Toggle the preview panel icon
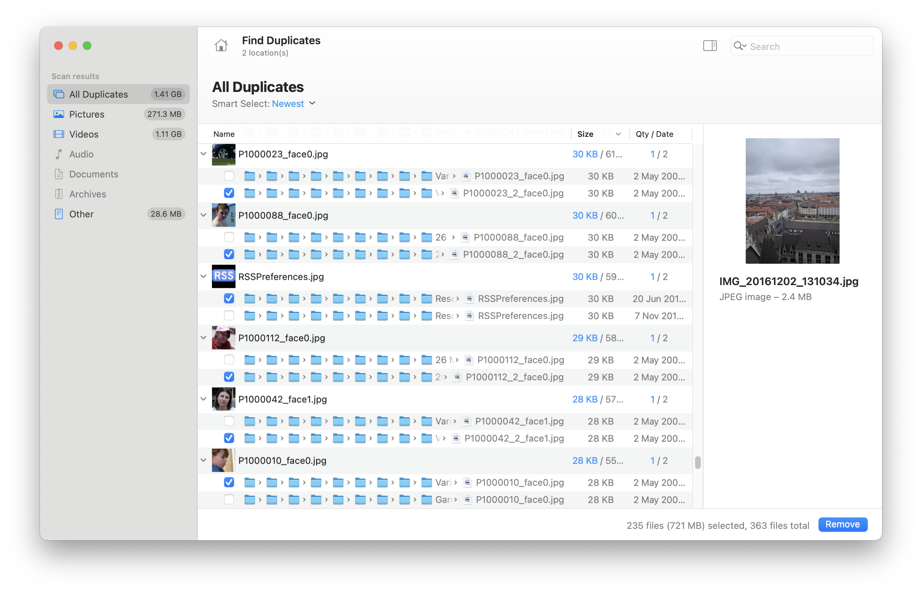Screen dimensions: 922x593 coord(710,46)
